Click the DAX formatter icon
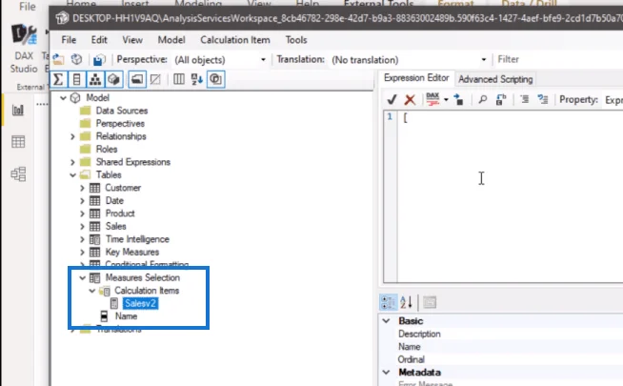This screenshot has height=386, width=623. 432,99
